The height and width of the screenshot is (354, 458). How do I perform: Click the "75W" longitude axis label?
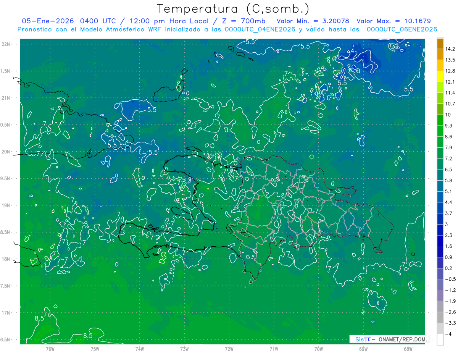click(x=95, y=349)
